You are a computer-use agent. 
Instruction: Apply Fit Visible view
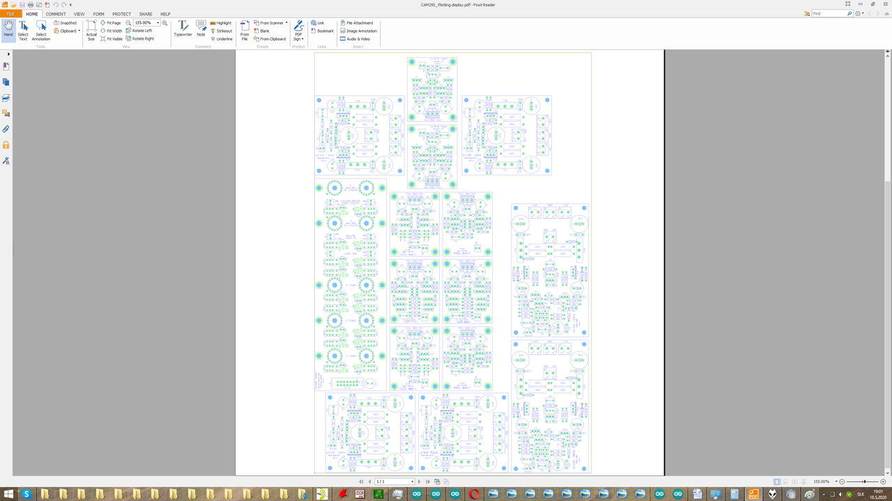pos(111,39)
